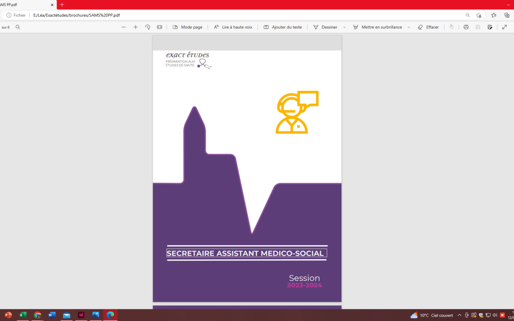Viewport: 514px width, 321px height.
Task: Rotate the PDF page
Action: coord(148,27)
